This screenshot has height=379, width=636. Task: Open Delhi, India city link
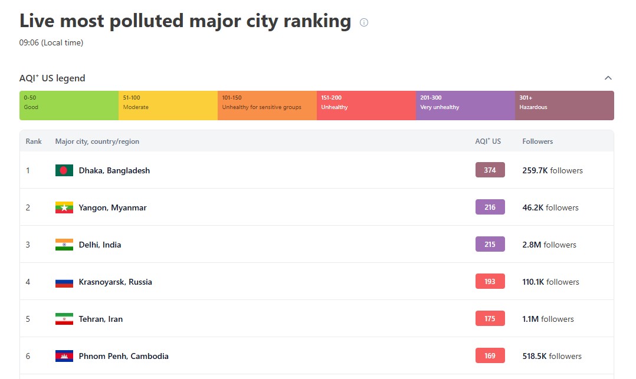click(x=100, y=245)
